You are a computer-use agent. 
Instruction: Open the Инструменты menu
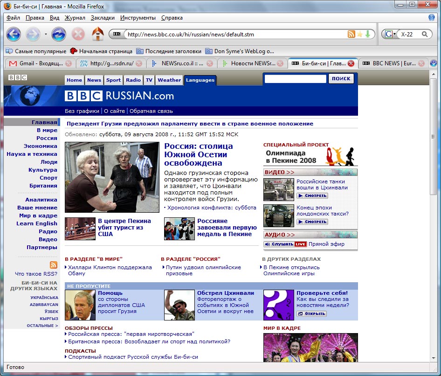(x=138, y=18)
